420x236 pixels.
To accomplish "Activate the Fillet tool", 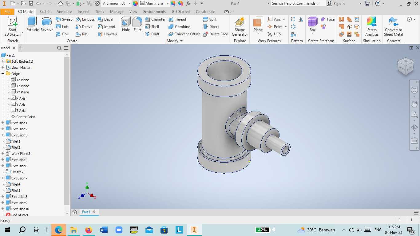I will coord(137,24).
